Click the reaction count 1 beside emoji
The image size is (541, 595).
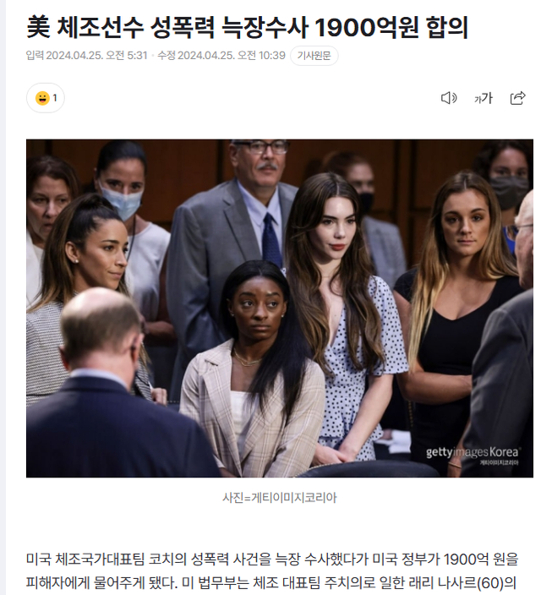[x=55, y=98]
